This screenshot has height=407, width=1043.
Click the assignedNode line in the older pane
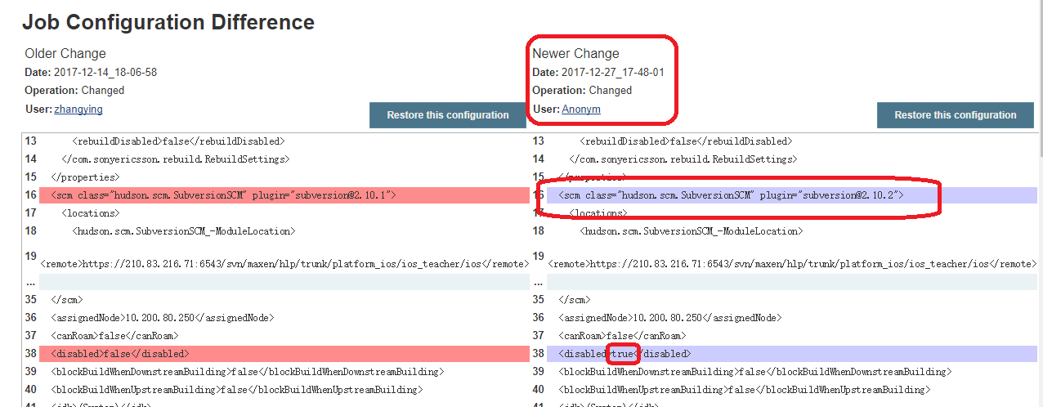click(162, 318)
